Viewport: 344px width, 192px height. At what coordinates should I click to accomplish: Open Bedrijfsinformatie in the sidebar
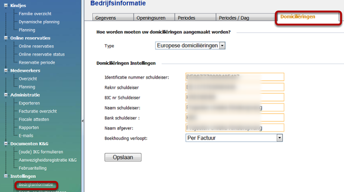(x=36, y=184)
